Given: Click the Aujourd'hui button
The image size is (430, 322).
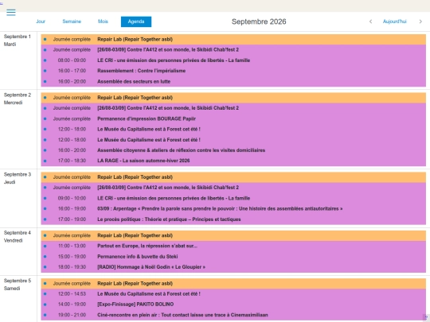Looking at the screenshot, I should 395,21.
